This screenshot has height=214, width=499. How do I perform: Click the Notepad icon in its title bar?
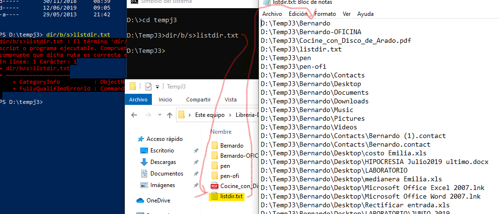[x=267, y=2]
